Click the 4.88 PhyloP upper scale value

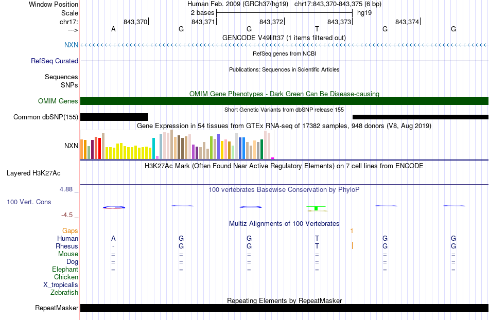click(x=66, y=189)
